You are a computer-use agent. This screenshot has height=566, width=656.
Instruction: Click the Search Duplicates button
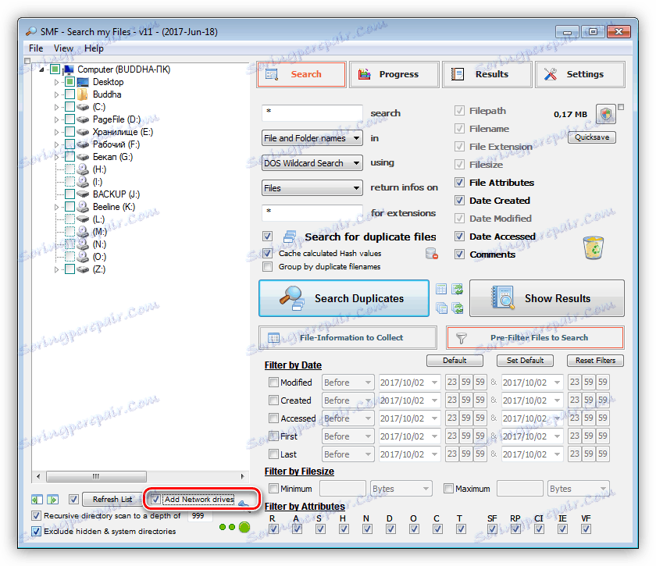point(344,298)
